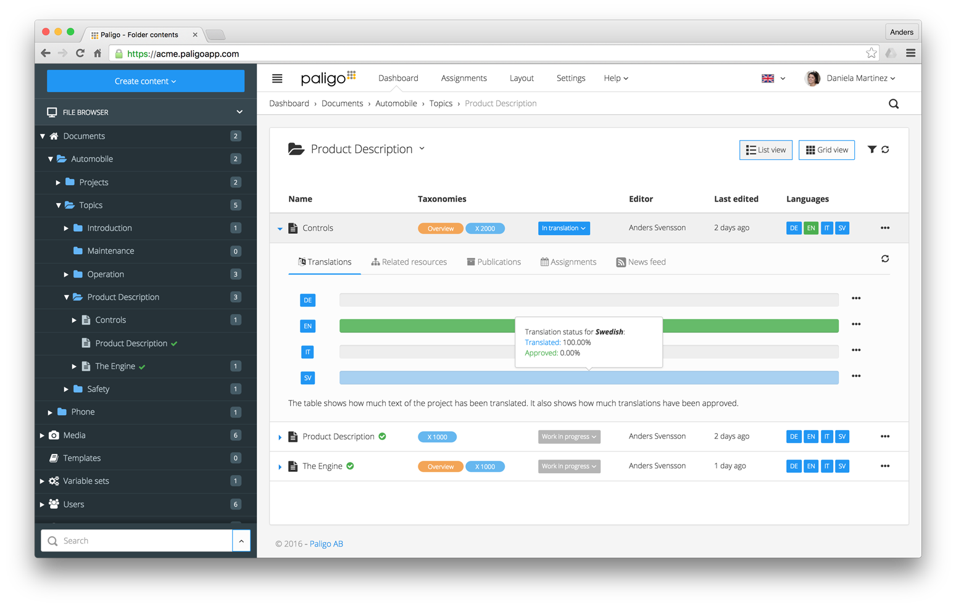Go to Documents in breadcrumb
956x607 pixels.
(343, 104)
